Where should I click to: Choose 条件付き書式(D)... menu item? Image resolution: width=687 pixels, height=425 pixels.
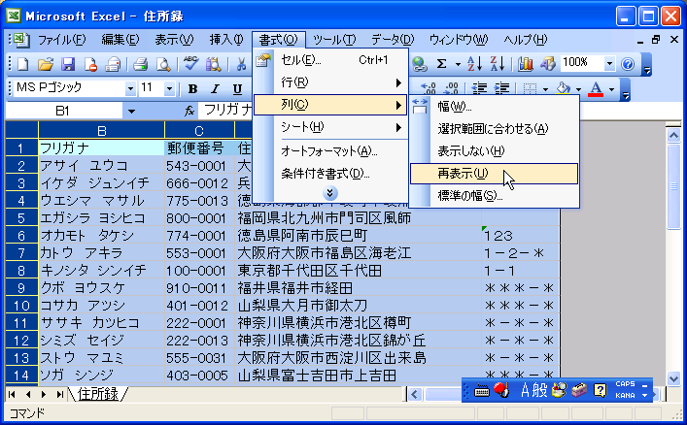pos(330,174)
